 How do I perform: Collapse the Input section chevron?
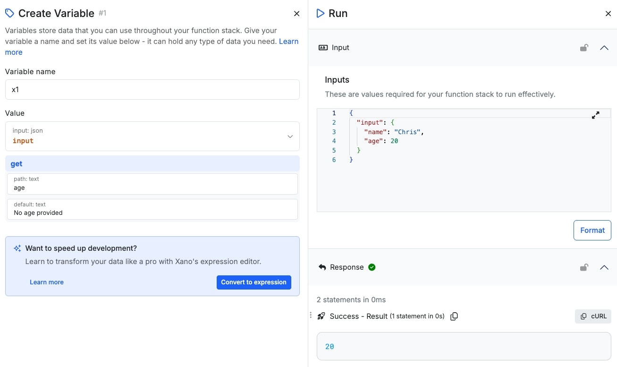click(604, 48)
